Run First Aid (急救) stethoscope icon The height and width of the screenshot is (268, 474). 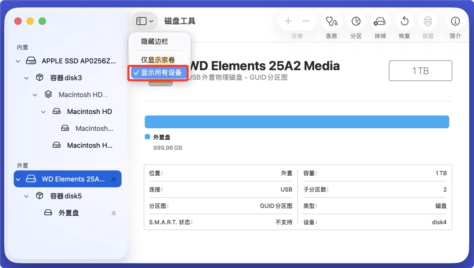332,21
